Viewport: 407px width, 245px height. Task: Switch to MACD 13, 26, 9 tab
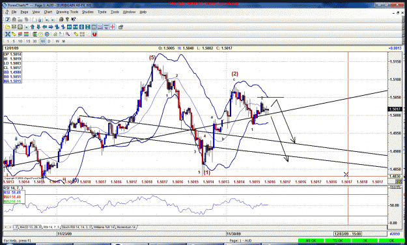coord(31,227)
